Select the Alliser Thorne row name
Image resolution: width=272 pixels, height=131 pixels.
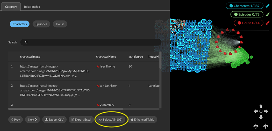(x=106, y=67)
